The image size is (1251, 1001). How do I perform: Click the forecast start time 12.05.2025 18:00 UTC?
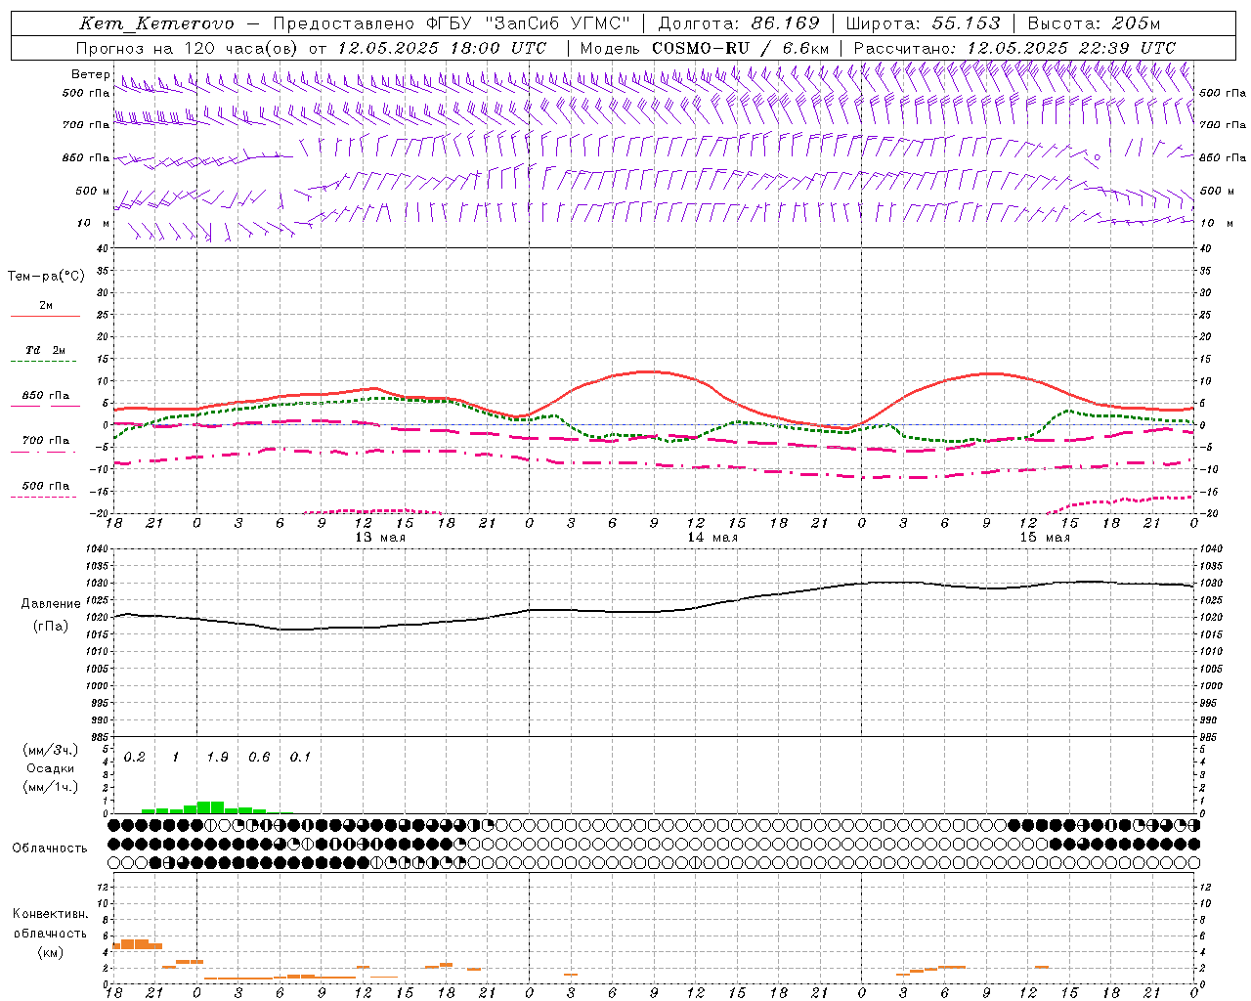pyautogui.click(x=442, y=48)
